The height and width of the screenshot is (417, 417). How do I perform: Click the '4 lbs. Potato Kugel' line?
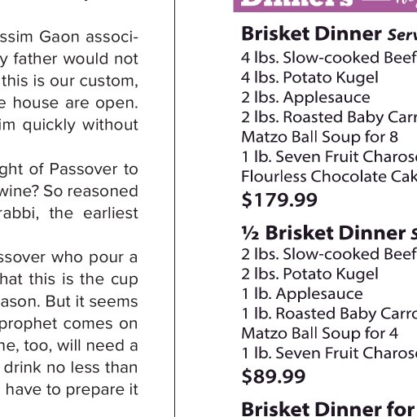tap(309, 78)
